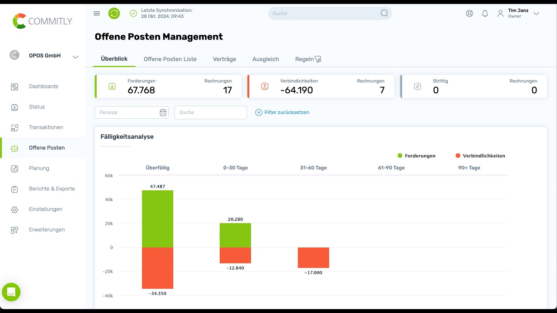Click the Status sidebar icon
The height and width of the screenshot is (313, 557).
(x=14, y=107)
